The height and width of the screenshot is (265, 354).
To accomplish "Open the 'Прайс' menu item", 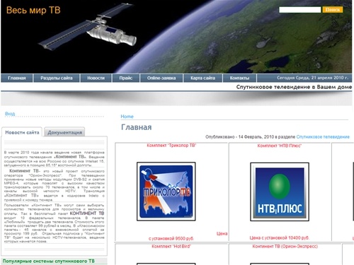I will tap(126, 78).
